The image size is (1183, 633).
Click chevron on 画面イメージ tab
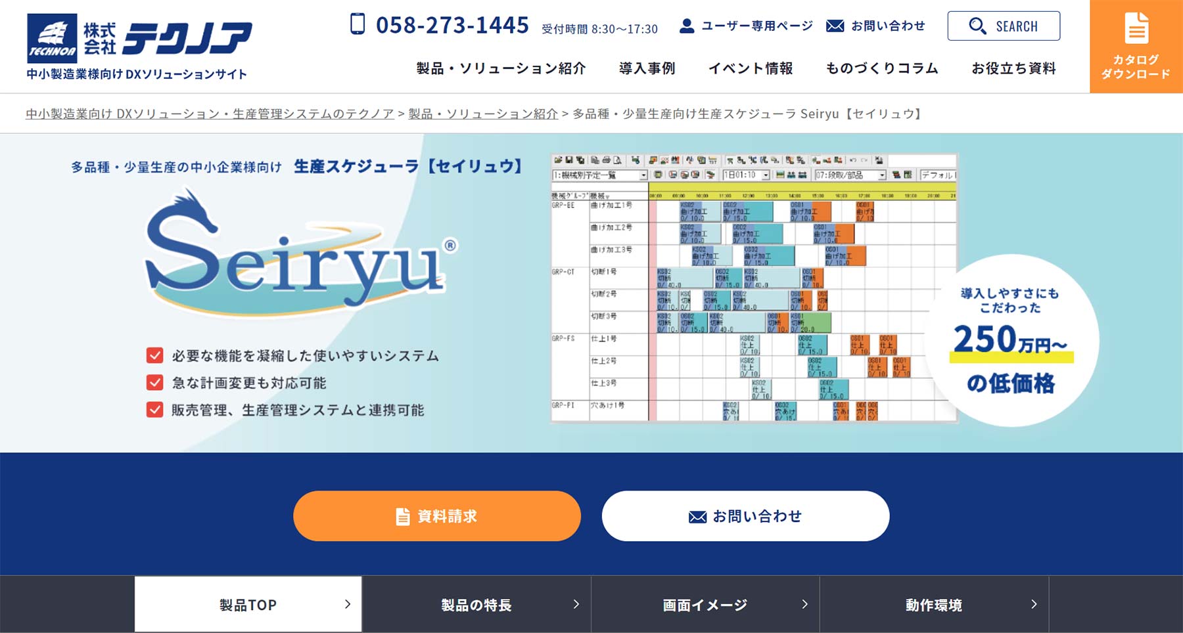[x=805, y=604]
